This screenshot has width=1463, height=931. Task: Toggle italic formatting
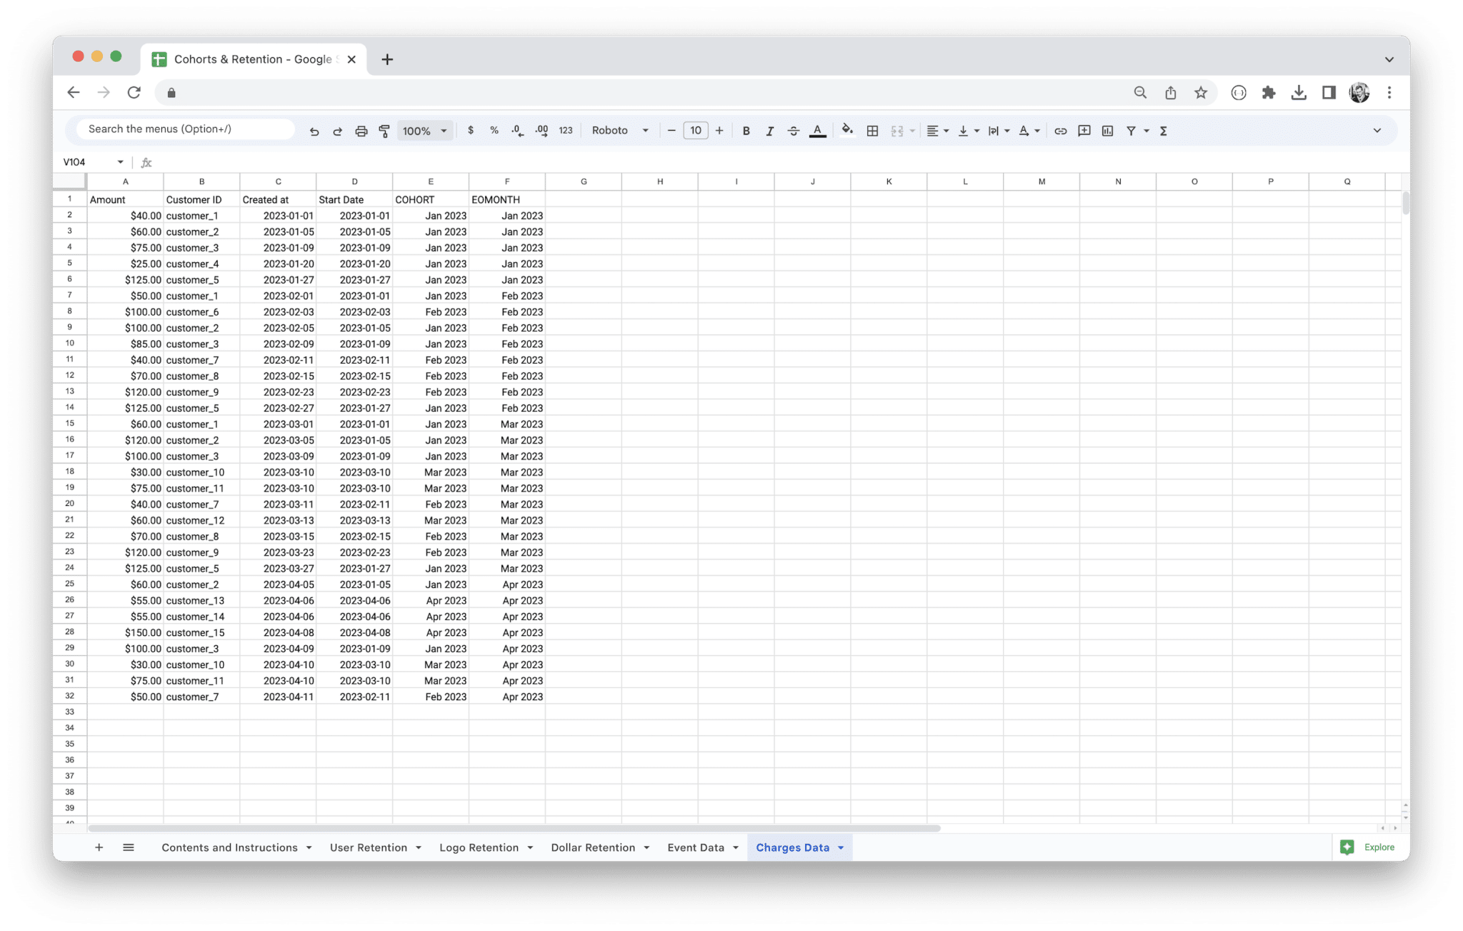[770, 130]
